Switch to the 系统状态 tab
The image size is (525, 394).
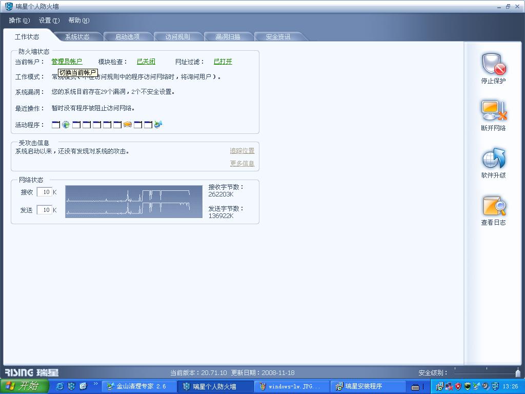tap(77, 36)
